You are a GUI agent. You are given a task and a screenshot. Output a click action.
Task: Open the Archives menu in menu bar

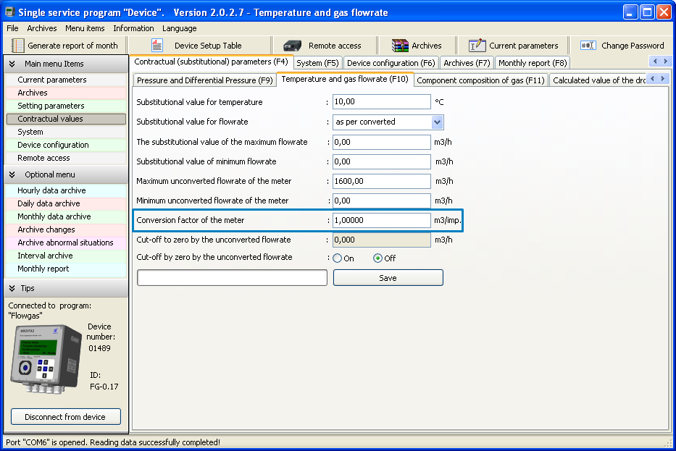[42, 28]
